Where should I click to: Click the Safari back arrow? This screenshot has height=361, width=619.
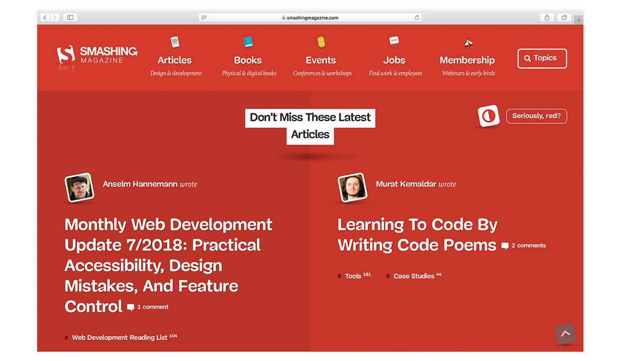pos(45,18)
